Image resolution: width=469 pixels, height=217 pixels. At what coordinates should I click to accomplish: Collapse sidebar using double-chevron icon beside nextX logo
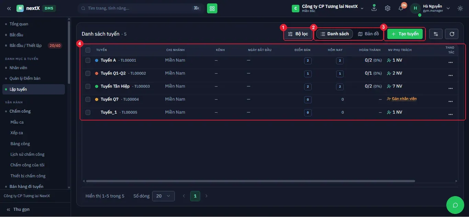click(x=9, y=8)
